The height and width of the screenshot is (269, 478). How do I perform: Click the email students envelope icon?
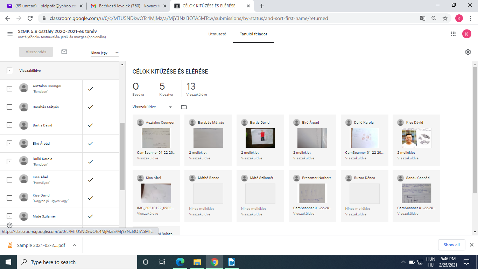64,52
